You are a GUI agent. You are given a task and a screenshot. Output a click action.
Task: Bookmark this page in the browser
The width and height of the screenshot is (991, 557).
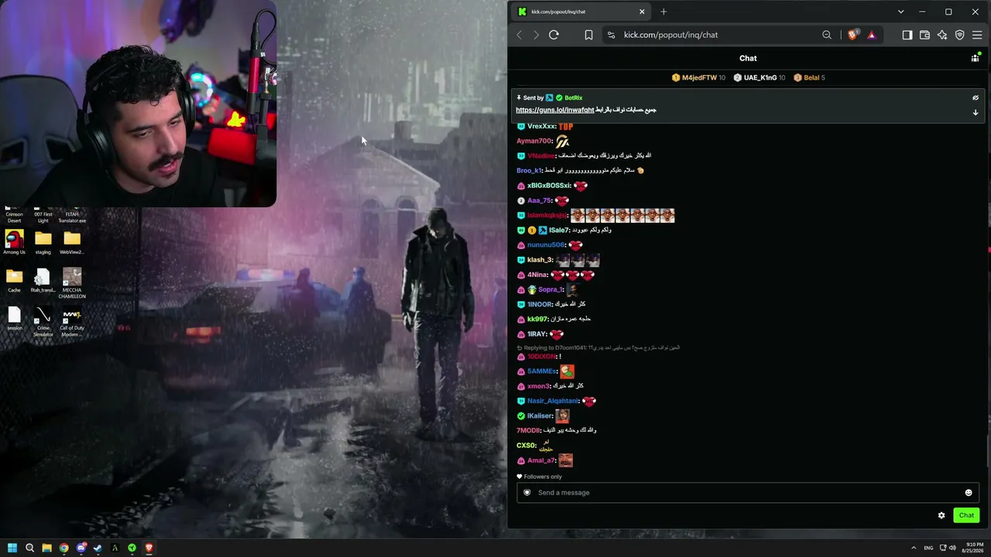(588, 35)
